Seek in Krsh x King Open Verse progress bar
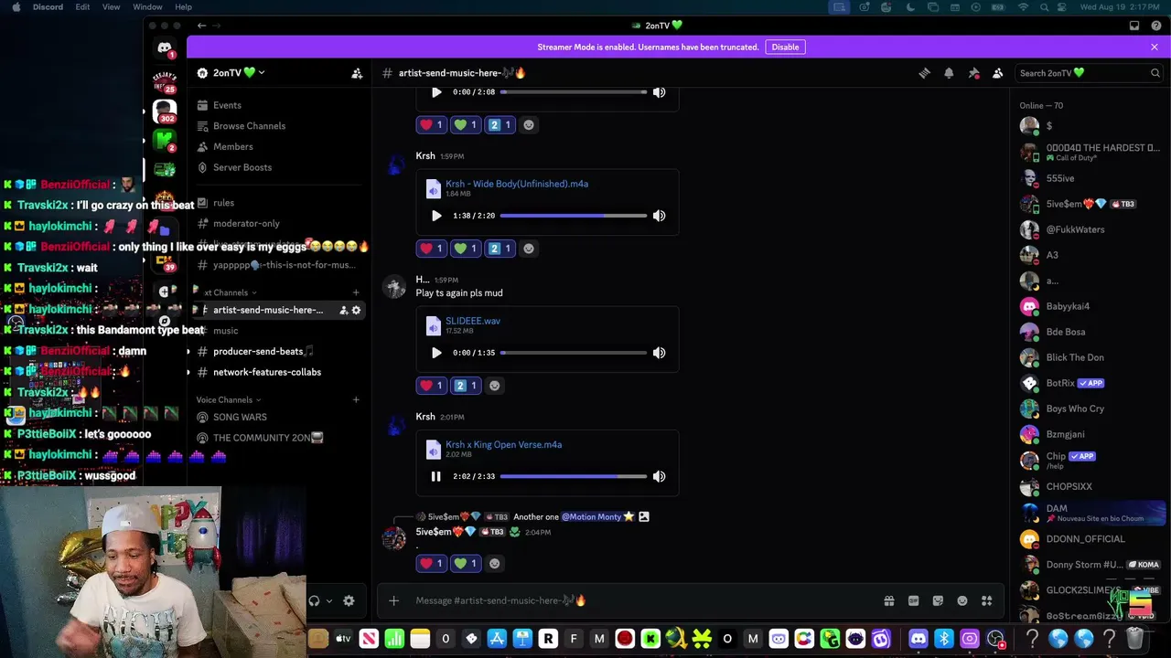Image resolution: width=1171 pixels, height=658 pixels. click(574, 476)
